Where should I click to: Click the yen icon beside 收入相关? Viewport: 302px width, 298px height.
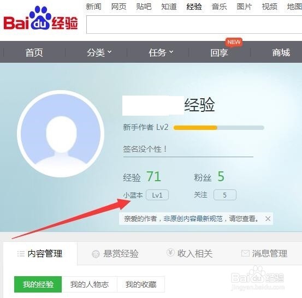click(170, 252)
